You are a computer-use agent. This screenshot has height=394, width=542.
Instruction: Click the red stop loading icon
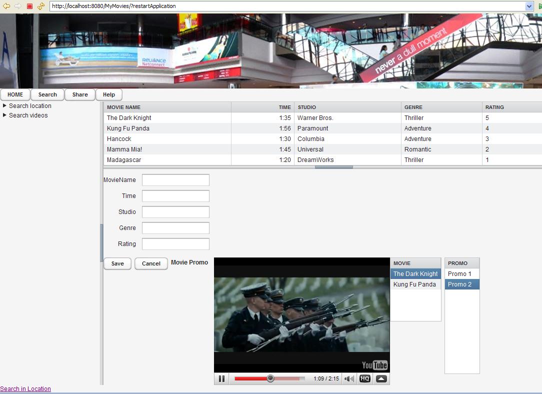tap(29, 6)
